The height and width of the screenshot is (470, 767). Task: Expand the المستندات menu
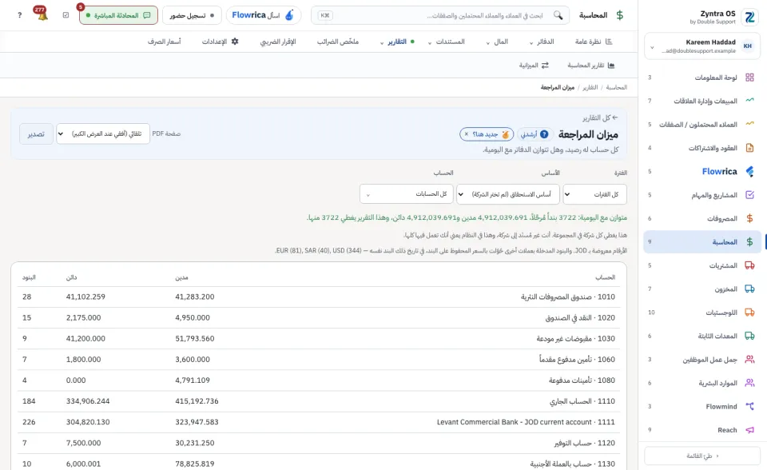tap(446, 42)
